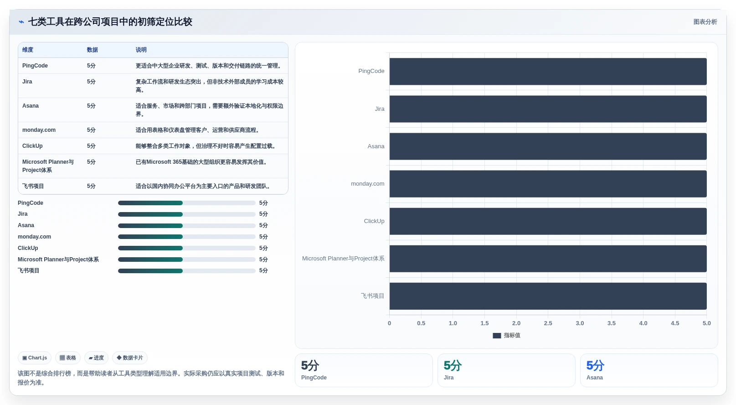Click the monday.com bar in the chart
Image resolution: width=736 pixels, height=405 pixels.
pos(548,184)
